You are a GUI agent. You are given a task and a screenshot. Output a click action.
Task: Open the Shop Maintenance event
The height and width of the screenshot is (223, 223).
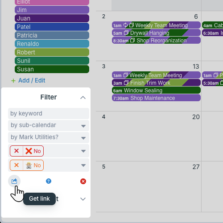(x=156, y=98)
